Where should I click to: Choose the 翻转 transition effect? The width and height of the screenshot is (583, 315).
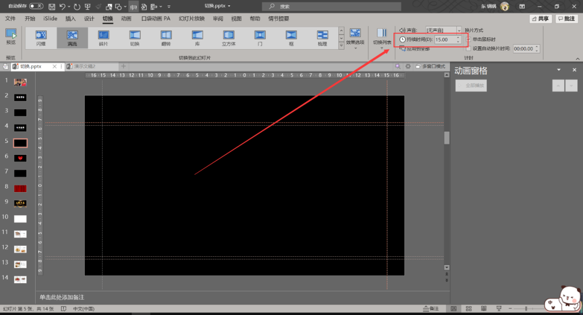point(166,37)
